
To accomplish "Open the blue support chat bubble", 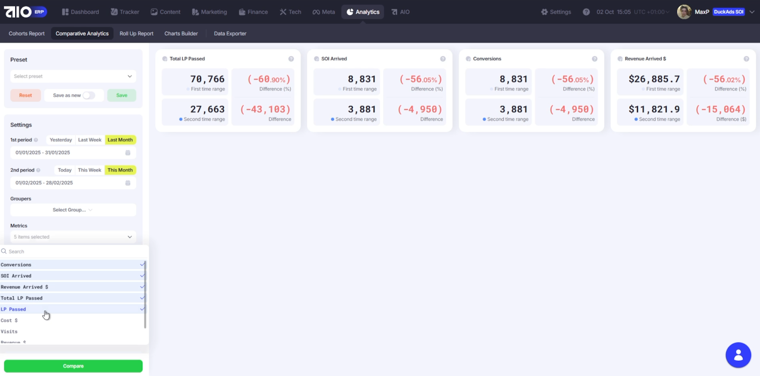I will pyautogui.click(x=738, y=355).
